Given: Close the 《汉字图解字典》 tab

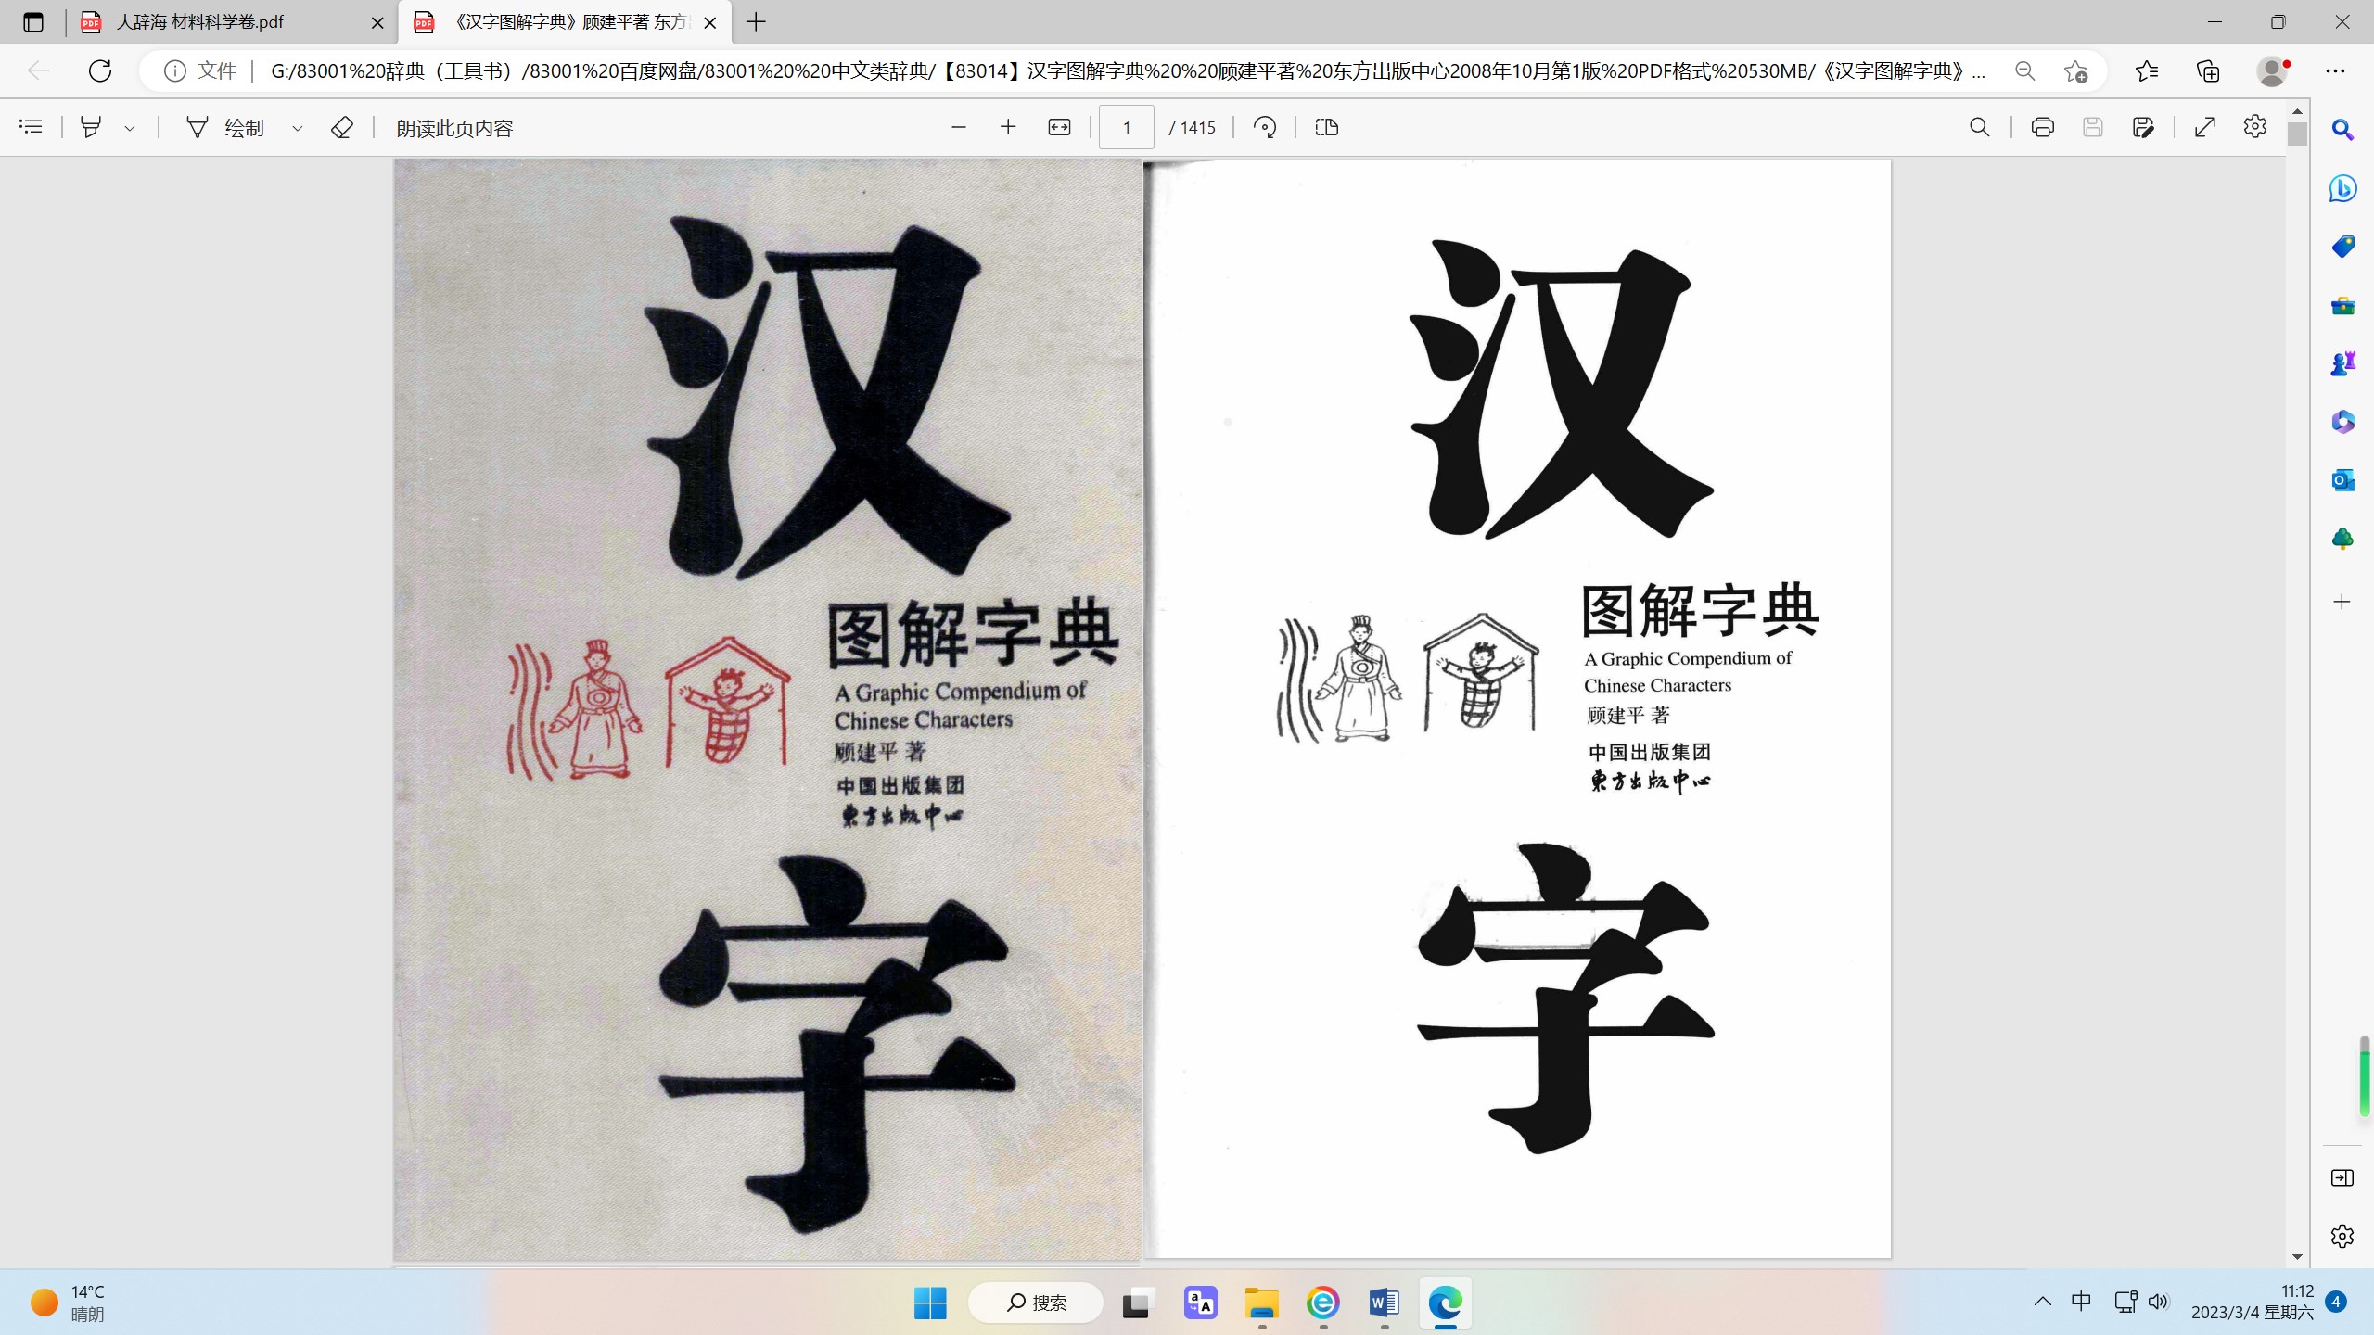Looking at the screenshot, I should (x=710, y=23).
